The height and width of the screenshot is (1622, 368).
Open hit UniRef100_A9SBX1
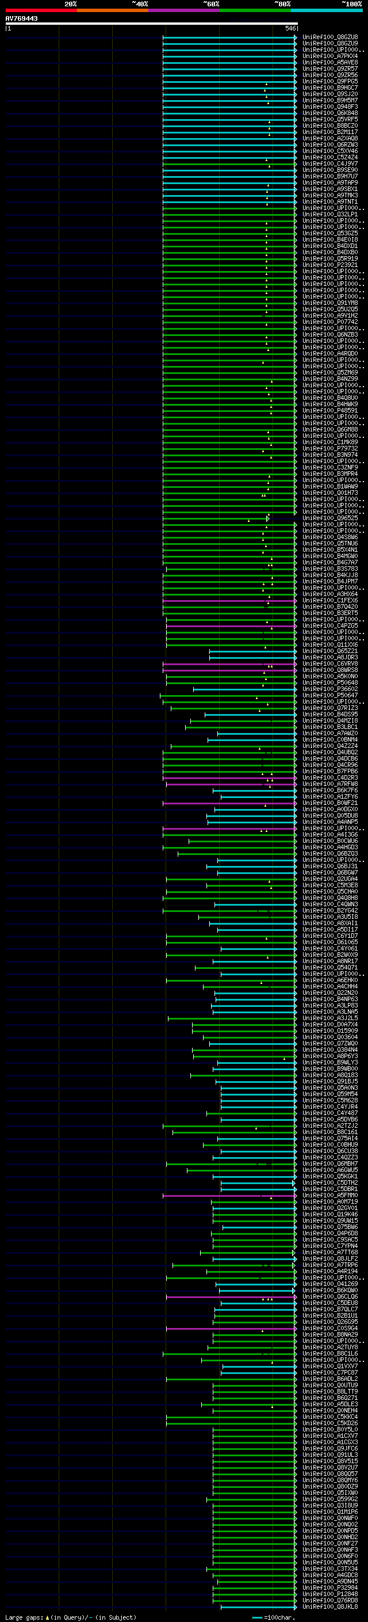(330, 189)
